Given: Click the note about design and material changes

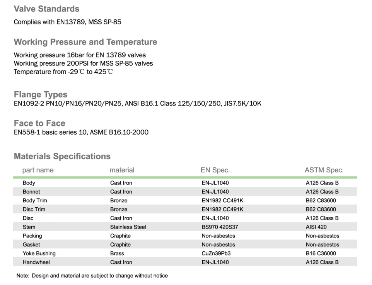Looking at the screenshot, I should click(92, 276).
